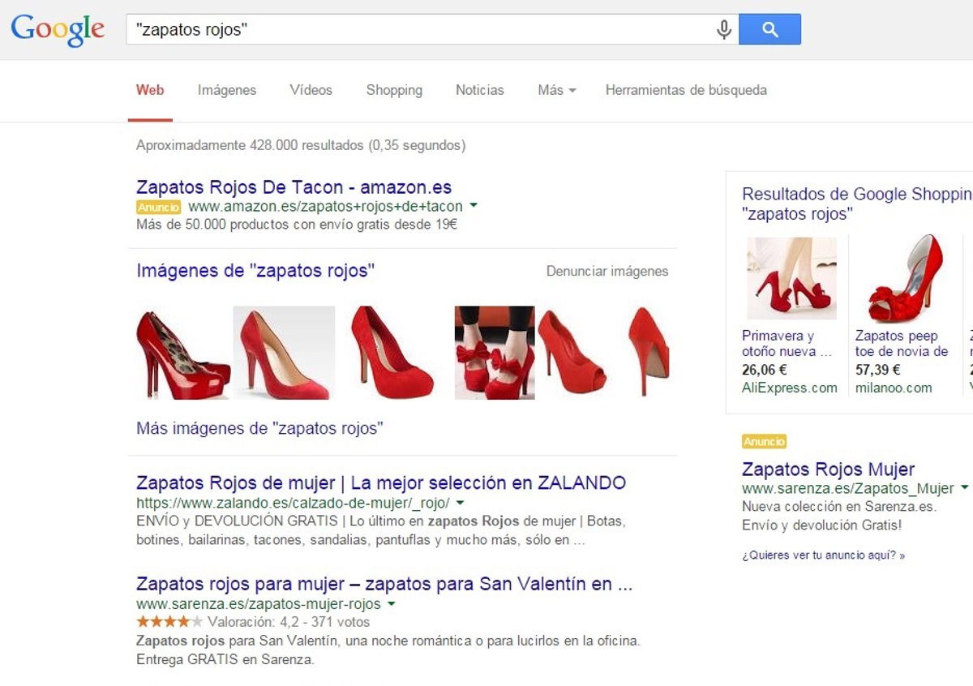Click the 'Denunciar imágenes' link
This screenshot has height=686, width=973.
[x=608, y=271]
